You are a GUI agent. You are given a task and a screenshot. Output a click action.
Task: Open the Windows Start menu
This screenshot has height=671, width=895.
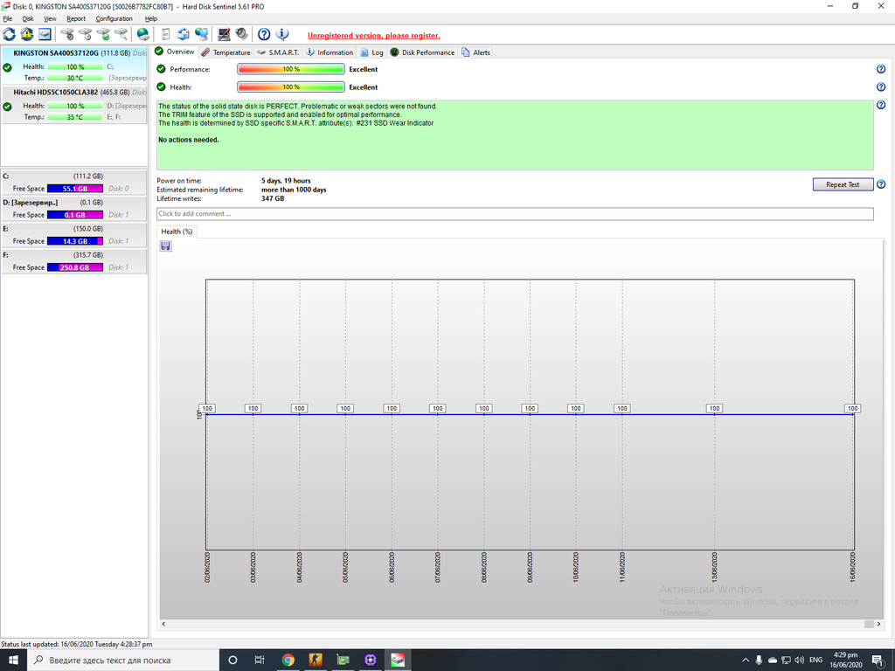click(13, 661)
